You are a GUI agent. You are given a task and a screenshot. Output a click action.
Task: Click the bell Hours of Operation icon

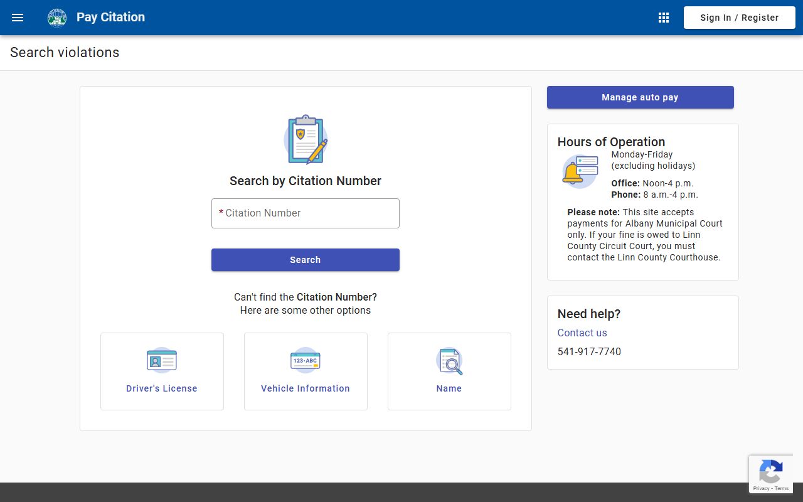[580, 171]
